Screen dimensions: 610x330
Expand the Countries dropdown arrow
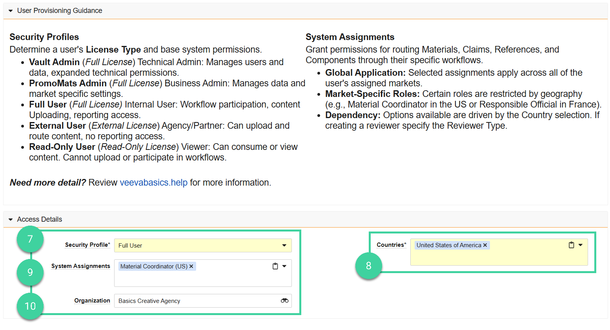(581, 245)
